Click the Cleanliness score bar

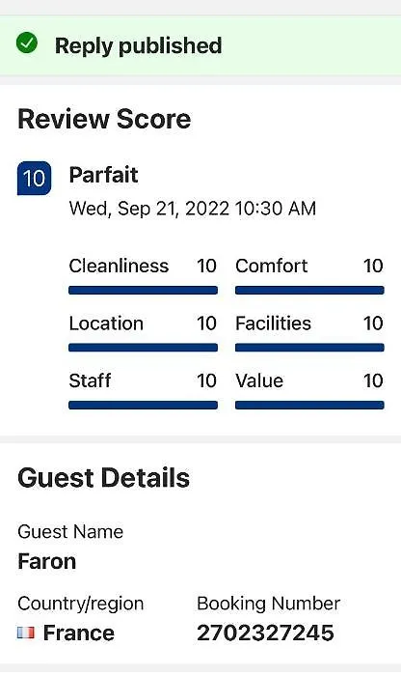pos(143,290)
